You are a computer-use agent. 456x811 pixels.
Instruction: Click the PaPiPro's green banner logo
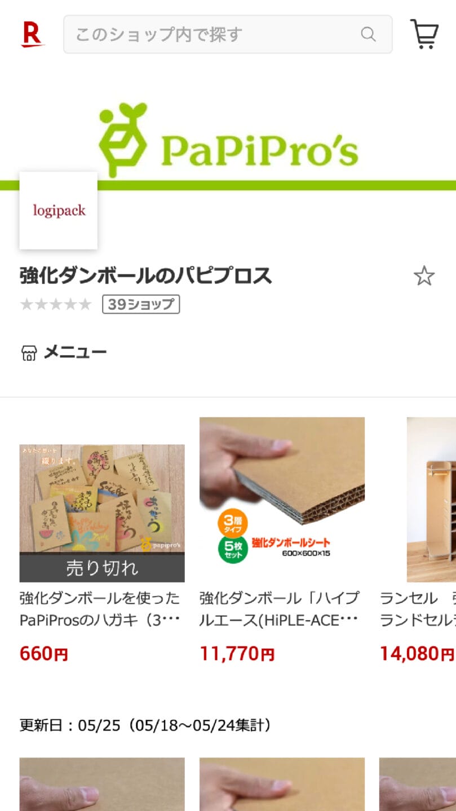click(x=228, y=139)
